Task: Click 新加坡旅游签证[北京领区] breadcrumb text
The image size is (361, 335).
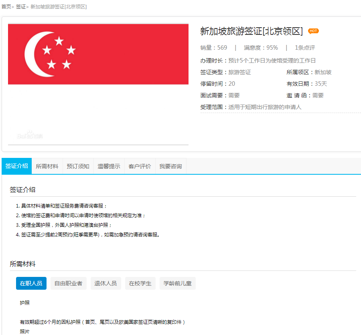Action: click(59, 7)
